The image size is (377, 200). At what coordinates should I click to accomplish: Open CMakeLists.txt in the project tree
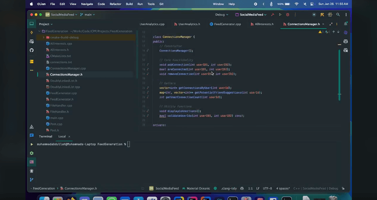(60, 56)
